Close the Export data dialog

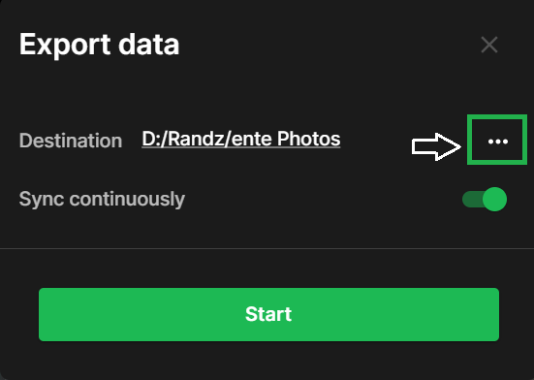(x=489, y=45)
